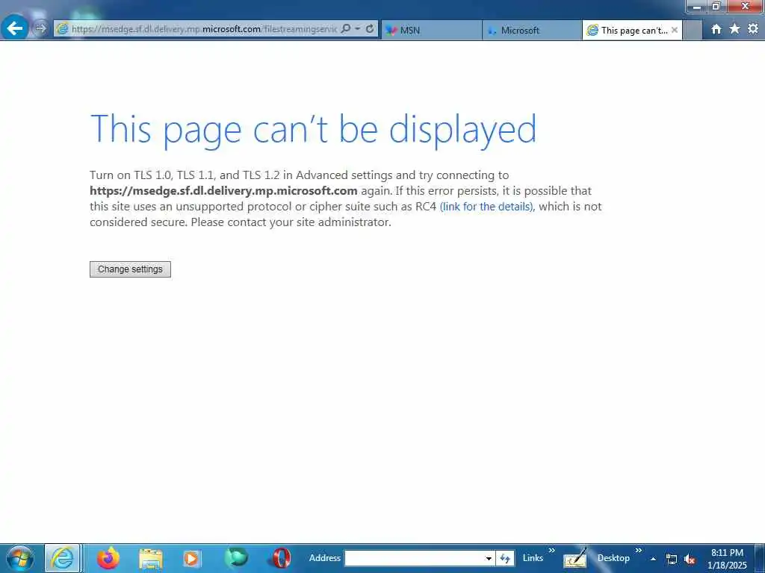Refresh the page with reload icon
The height and width of the screenshot is (573, 765).
370,29
